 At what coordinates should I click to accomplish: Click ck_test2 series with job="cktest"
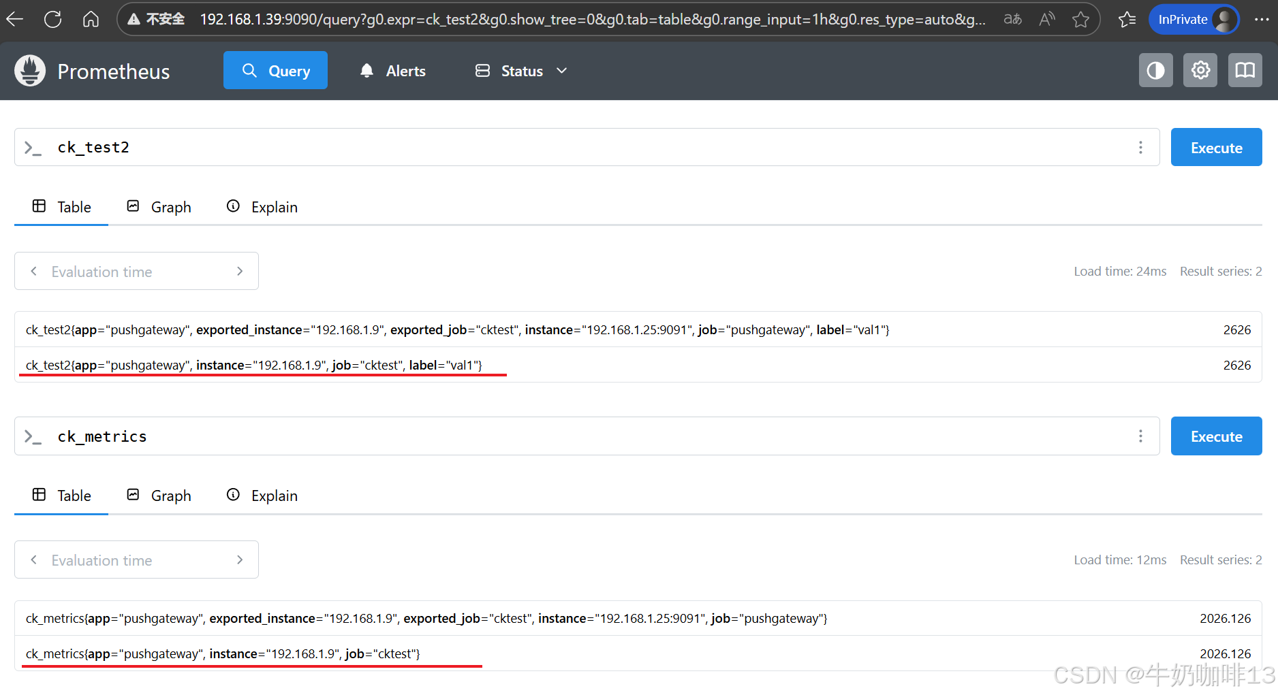pos(638,365)
